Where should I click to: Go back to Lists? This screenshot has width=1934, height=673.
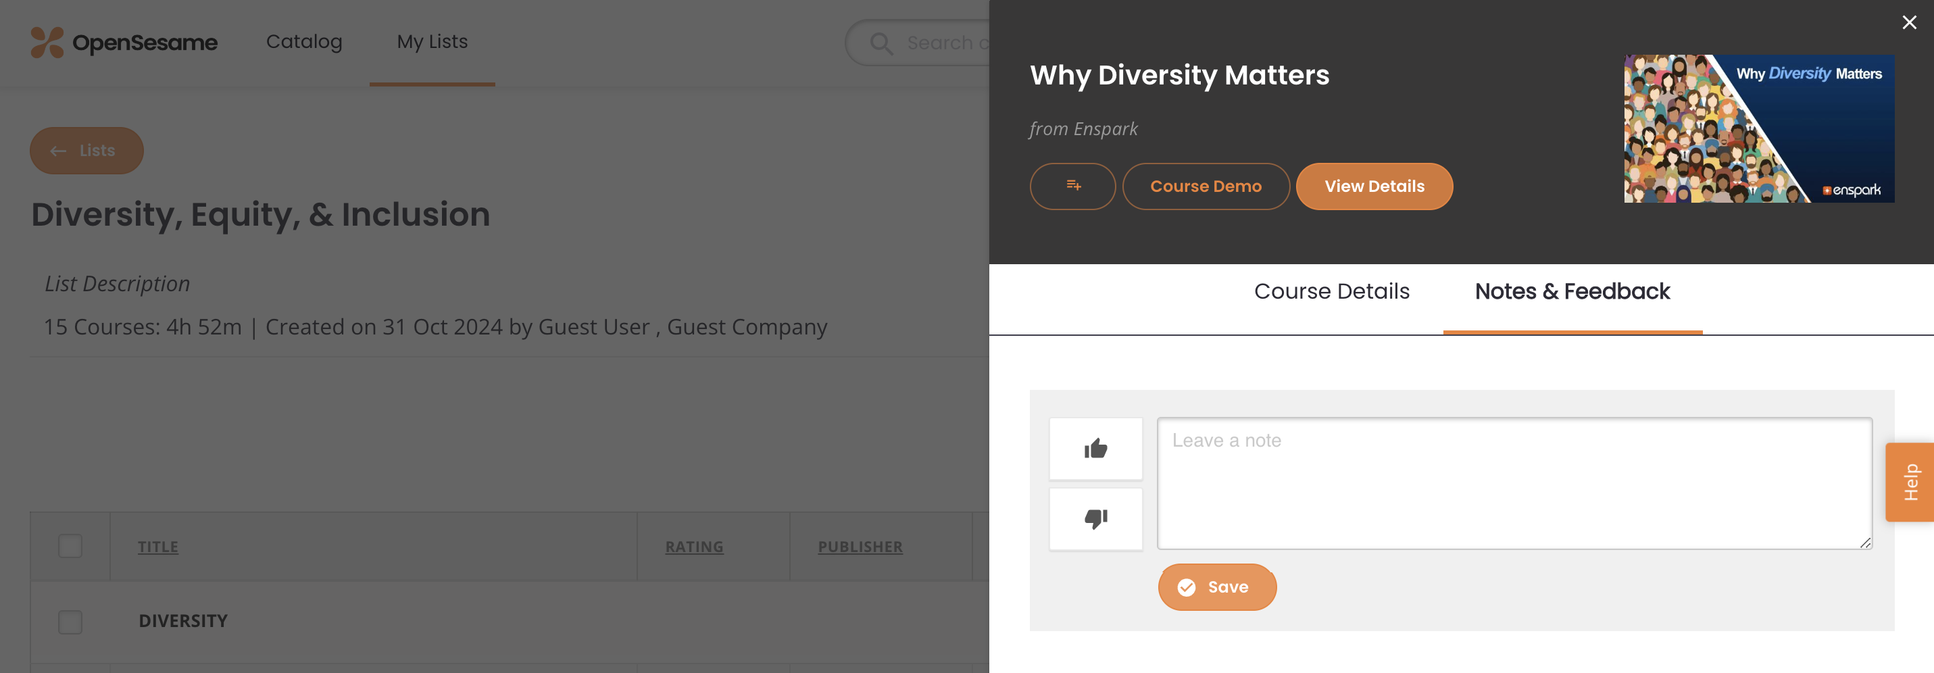point(86,150)
